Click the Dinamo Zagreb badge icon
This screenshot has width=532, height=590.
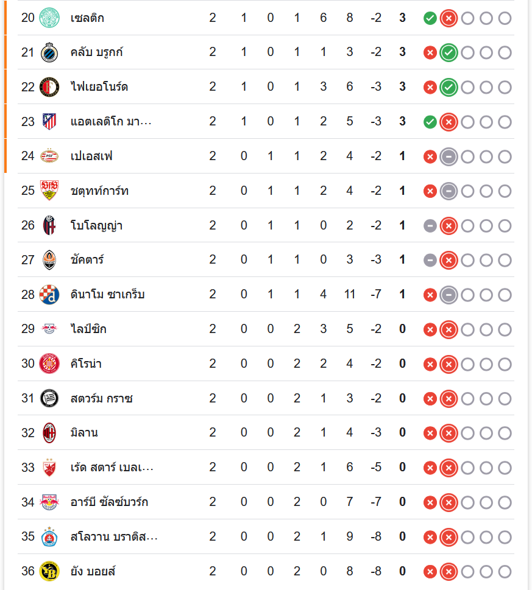(x=49, y=295)
